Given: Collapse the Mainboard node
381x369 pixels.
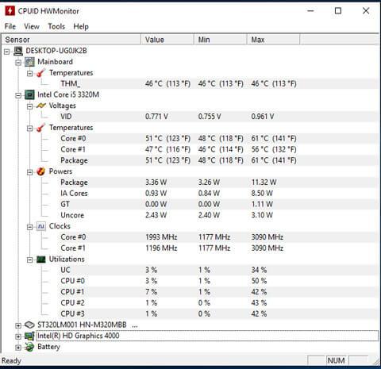Looking at the screenshot, I should (18, 63).
